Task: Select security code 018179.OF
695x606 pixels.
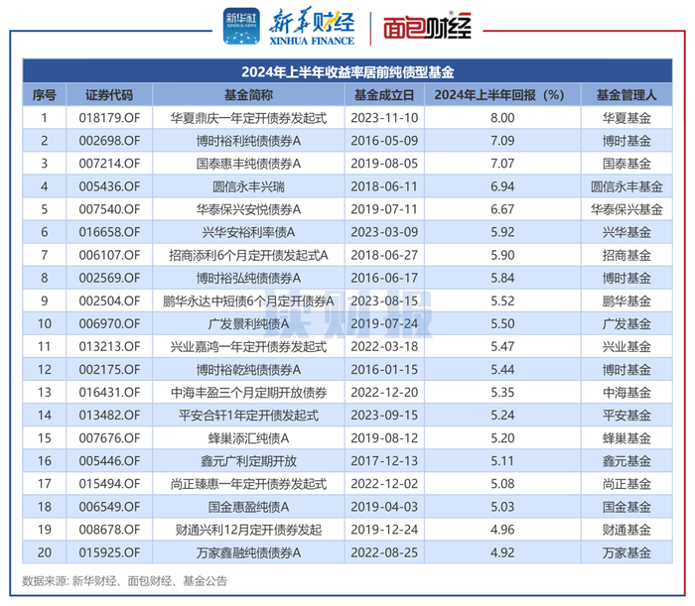Action: [109, 118]
